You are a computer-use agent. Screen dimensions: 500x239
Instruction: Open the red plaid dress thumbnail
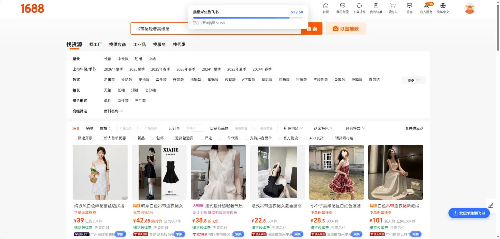336,172
